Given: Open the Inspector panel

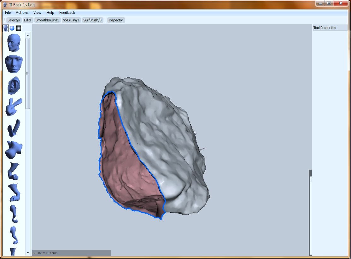Looking at the screenshot, I should point(116,20).
